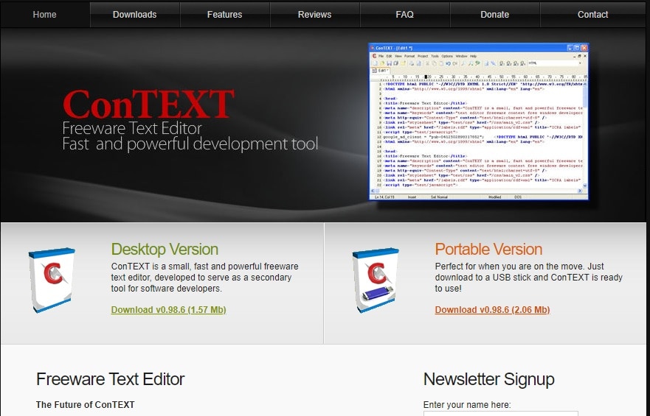Go to the Downloads page
The width and height of the screenshot is (650, 416).
[135, 15]
